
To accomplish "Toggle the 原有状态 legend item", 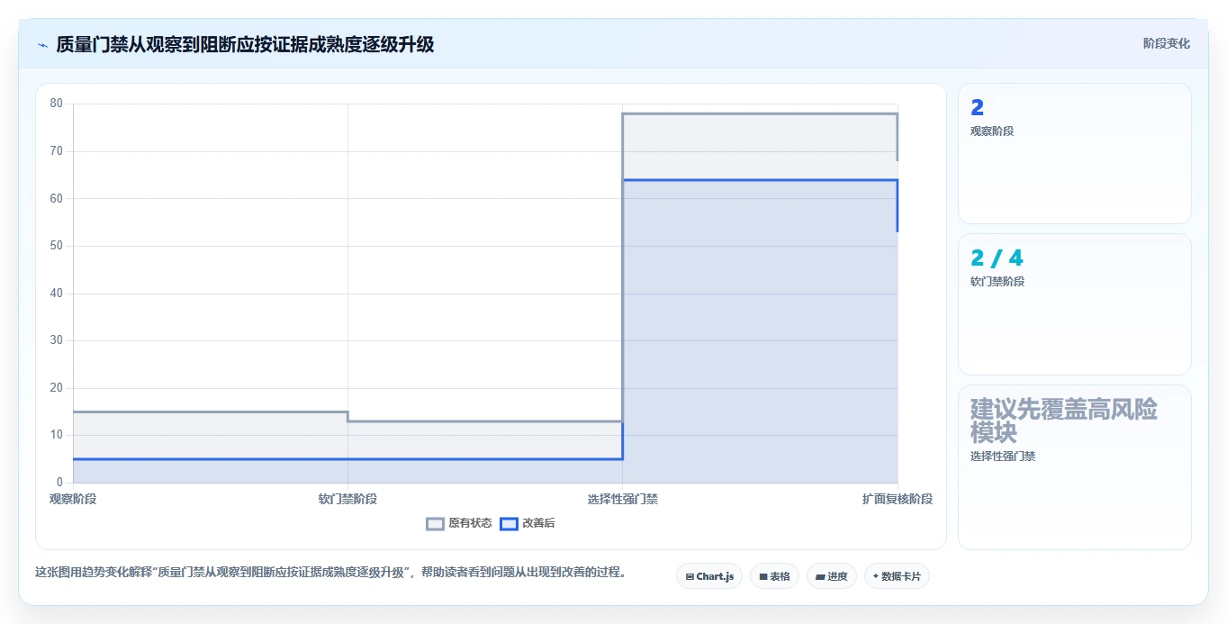I will click(x=459, y=523).
